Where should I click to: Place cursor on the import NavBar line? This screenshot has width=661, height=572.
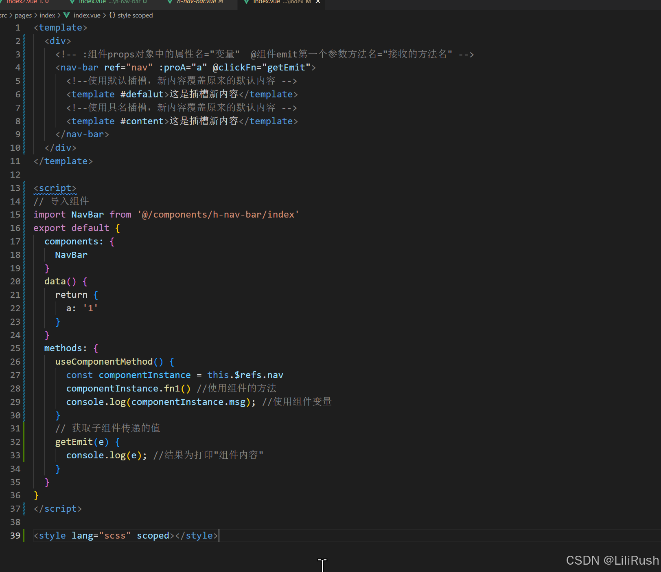click(163, 214)
